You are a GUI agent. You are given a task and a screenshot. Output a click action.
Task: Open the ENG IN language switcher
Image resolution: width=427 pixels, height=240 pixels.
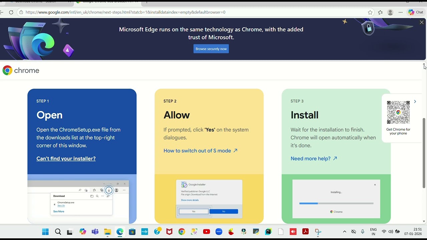pyautogui.click(x=373, y=232)
